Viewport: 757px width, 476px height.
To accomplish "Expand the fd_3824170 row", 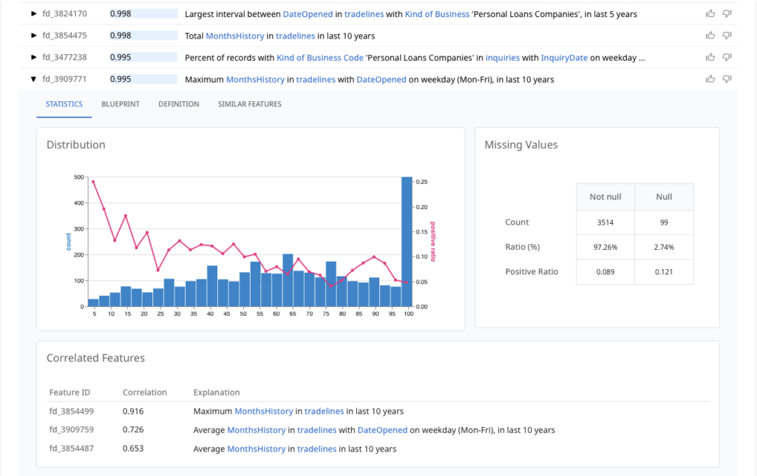I will tap(33, 13).
